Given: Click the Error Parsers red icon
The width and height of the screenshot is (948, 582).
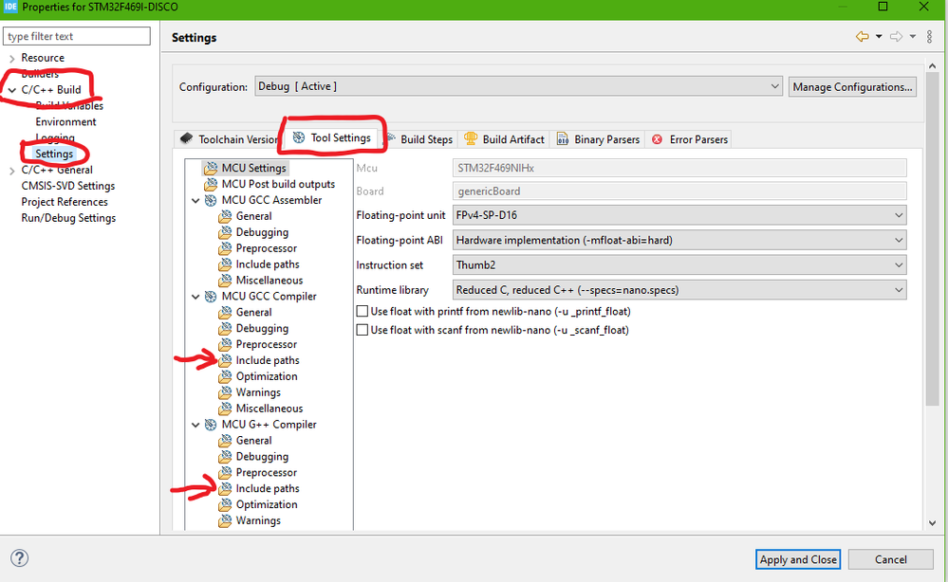Looking at the screenshot, I should tap(658, 139).
